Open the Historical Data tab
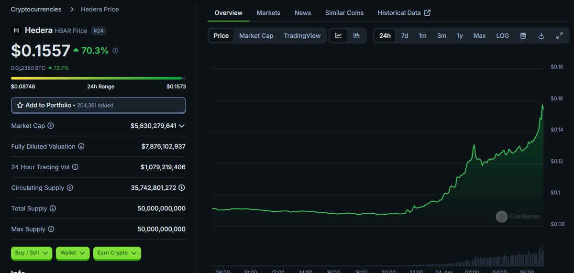Image resolution: width=574 pixels, height=273 pixels. 404,13
